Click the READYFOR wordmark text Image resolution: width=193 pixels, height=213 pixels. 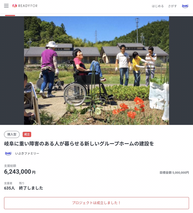point(28,6)
